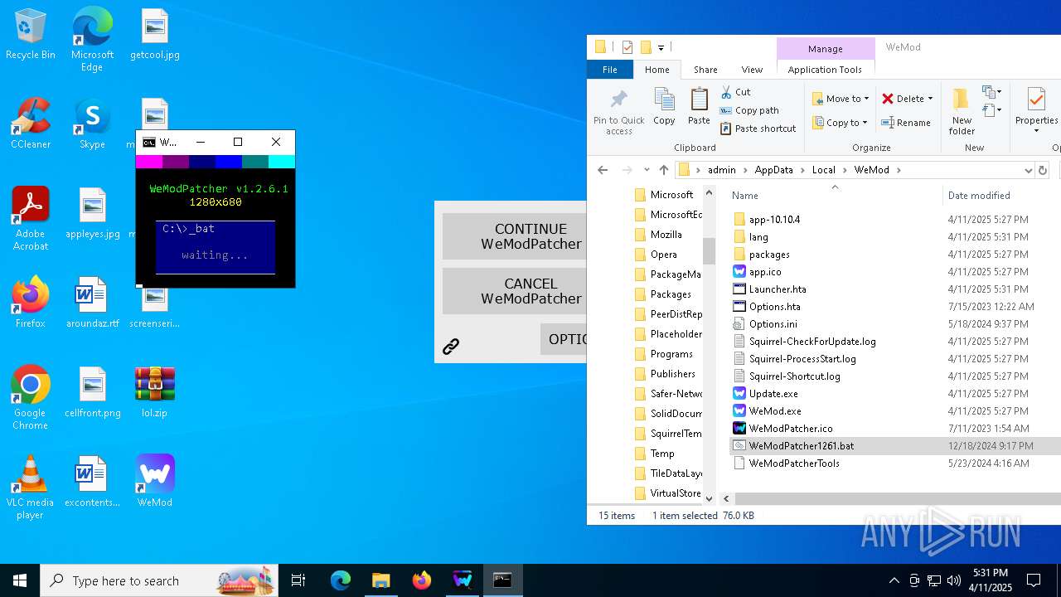
Task: Select the WeMod.exe file
Action: 775,411
